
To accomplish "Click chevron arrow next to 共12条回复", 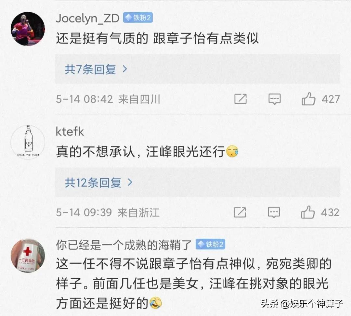I will click(x=130, y=182).
